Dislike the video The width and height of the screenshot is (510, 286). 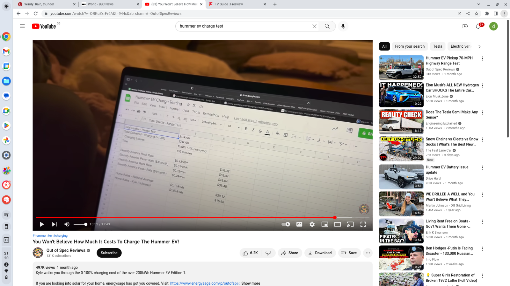point(268,253)
